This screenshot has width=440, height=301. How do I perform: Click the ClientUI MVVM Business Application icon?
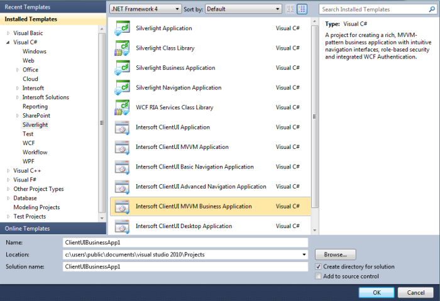pos(122,207)
